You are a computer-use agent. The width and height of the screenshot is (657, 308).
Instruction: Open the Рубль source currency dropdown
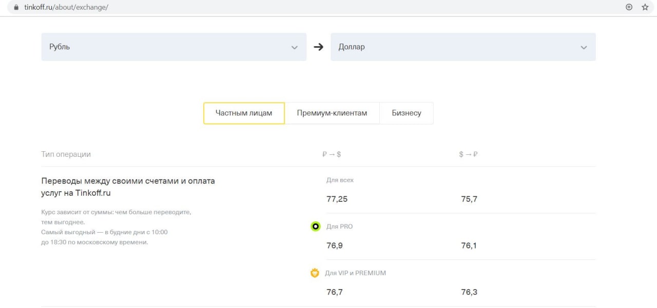(x=173, y=47)
